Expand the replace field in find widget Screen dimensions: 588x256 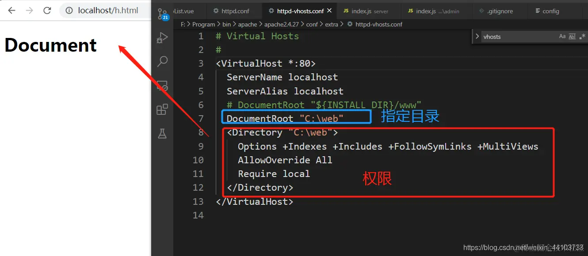477,37
